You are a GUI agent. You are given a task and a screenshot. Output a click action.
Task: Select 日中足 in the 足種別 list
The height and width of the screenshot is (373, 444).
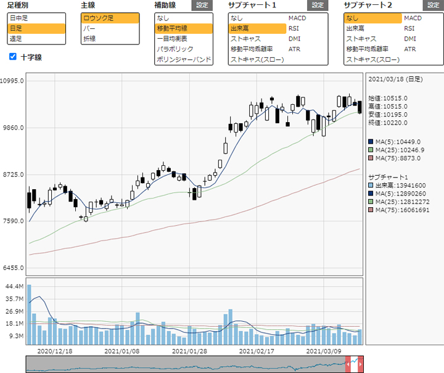[x=36, y=18]
